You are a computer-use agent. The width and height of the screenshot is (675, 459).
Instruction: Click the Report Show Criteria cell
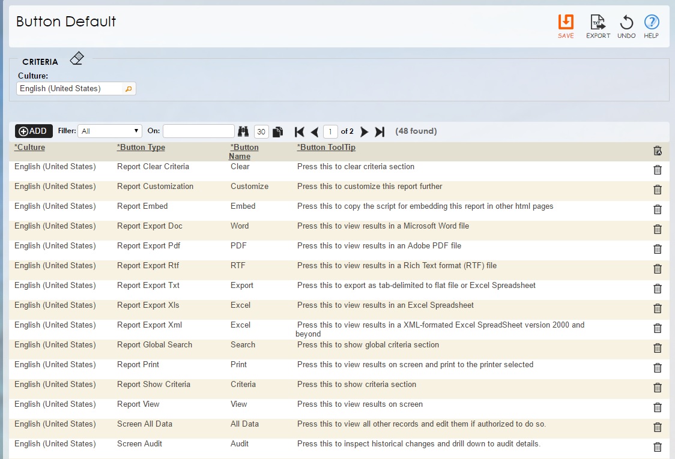(154, 384)
